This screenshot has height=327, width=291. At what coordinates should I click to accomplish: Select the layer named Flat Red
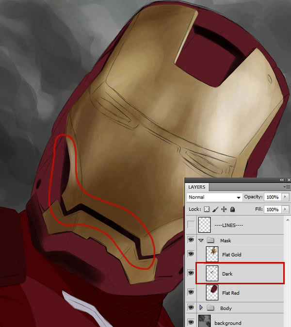(231, 293)
